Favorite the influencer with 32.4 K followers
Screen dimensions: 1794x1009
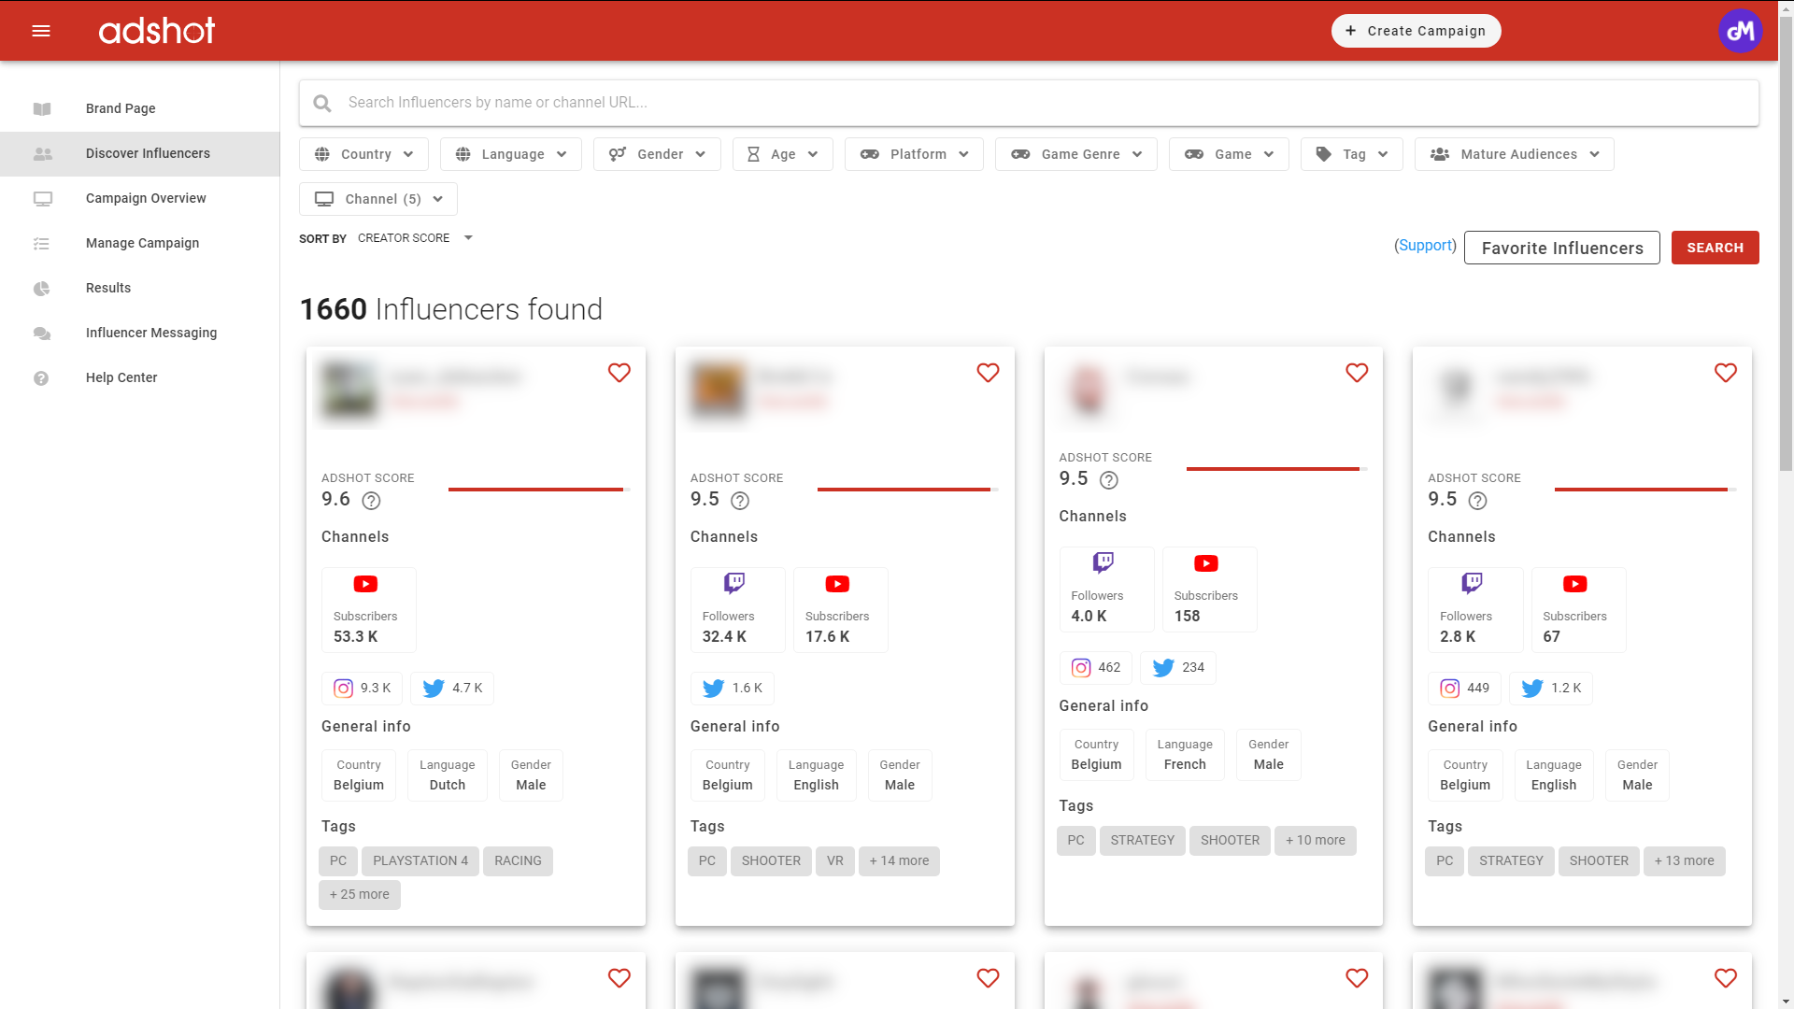(x=988, y=373)
